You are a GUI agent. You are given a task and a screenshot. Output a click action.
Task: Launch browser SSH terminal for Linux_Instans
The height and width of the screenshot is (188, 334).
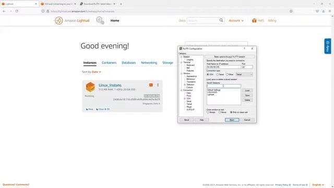[x=151, y=85]
